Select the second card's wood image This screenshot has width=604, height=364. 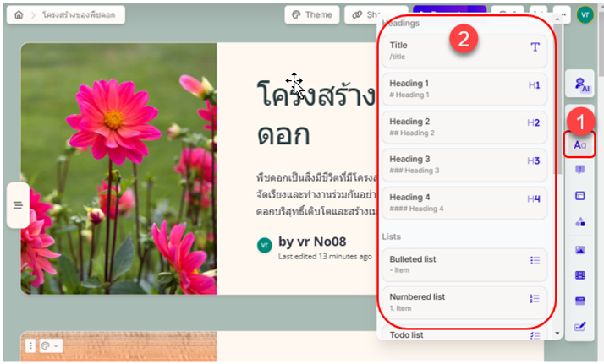click(118, 346)
